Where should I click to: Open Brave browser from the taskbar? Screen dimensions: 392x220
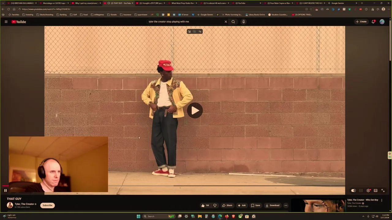click(x=233, y=216)
